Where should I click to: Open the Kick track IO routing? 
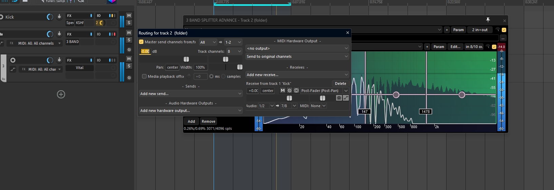(99, 16)
